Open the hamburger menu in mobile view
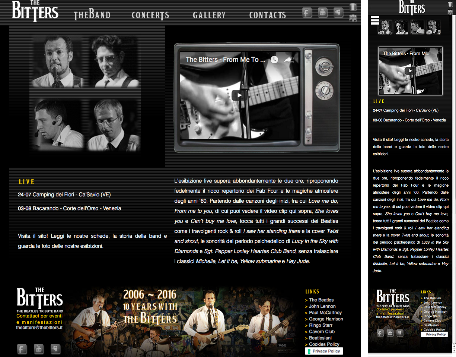 point(375,20)
